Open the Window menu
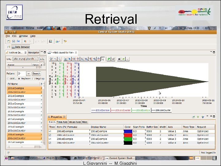Screen dimensions: 221x166 (23, 36)
